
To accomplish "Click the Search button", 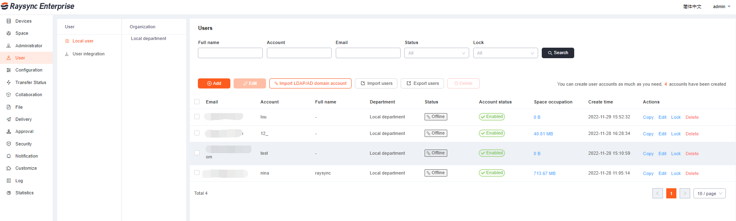I will (558, 53).
